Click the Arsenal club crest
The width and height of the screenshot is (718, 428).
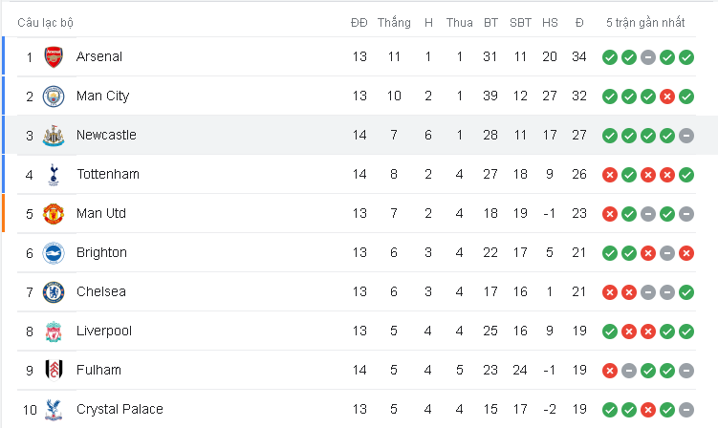click(54, 56)
